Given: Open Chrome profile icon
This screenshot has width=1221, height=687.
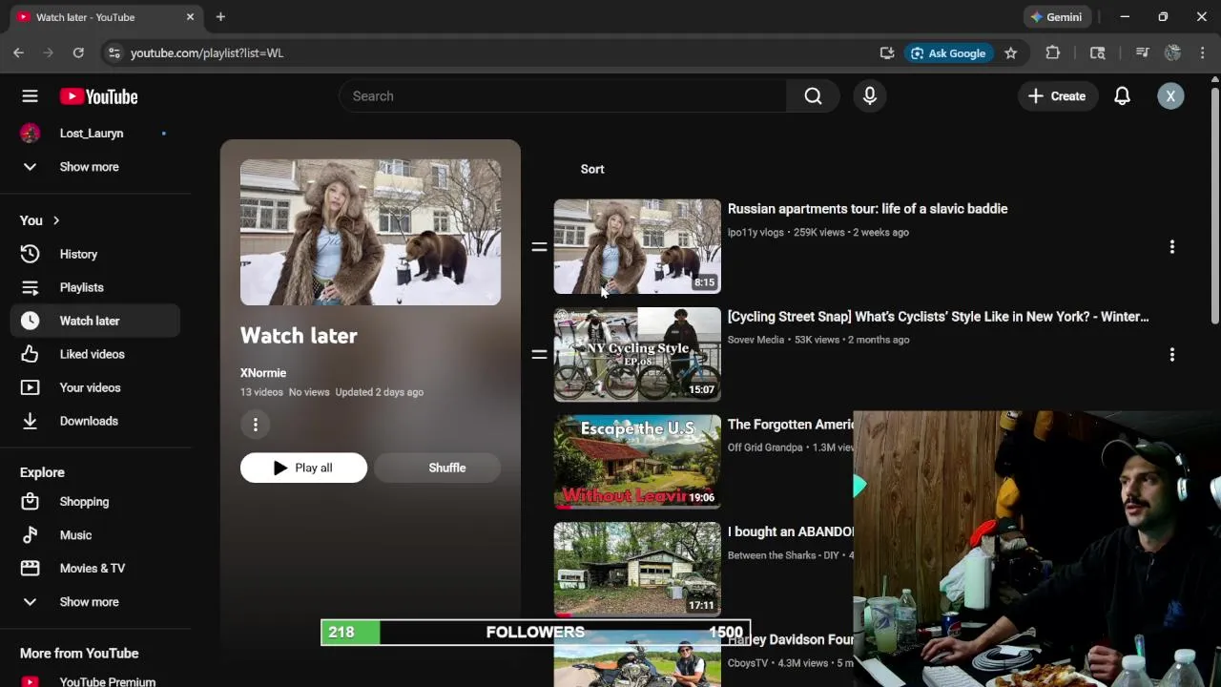Looking at the screenshot, I should coord(1172,53).
